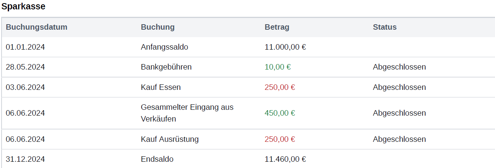The width and height of the screenshot is (495, 168).
Task: Click the Betrag column header
Action: (x=277, y=27)
